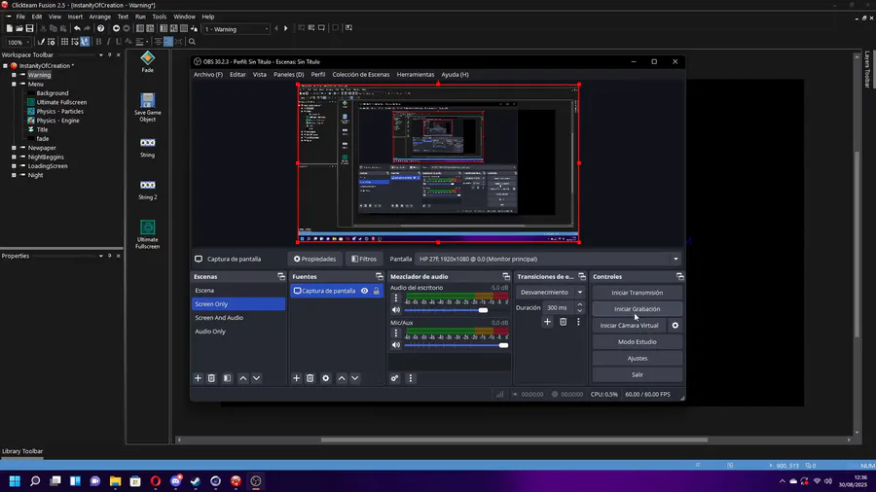Viewport: 876px width, 492px height.
Task: Select the Screen And Audio scene
Action: [238, 317]
